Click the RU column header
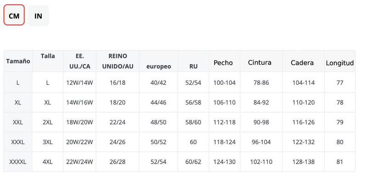The width and height of the screenshot is (367, 177). click(x=193, y=66)
